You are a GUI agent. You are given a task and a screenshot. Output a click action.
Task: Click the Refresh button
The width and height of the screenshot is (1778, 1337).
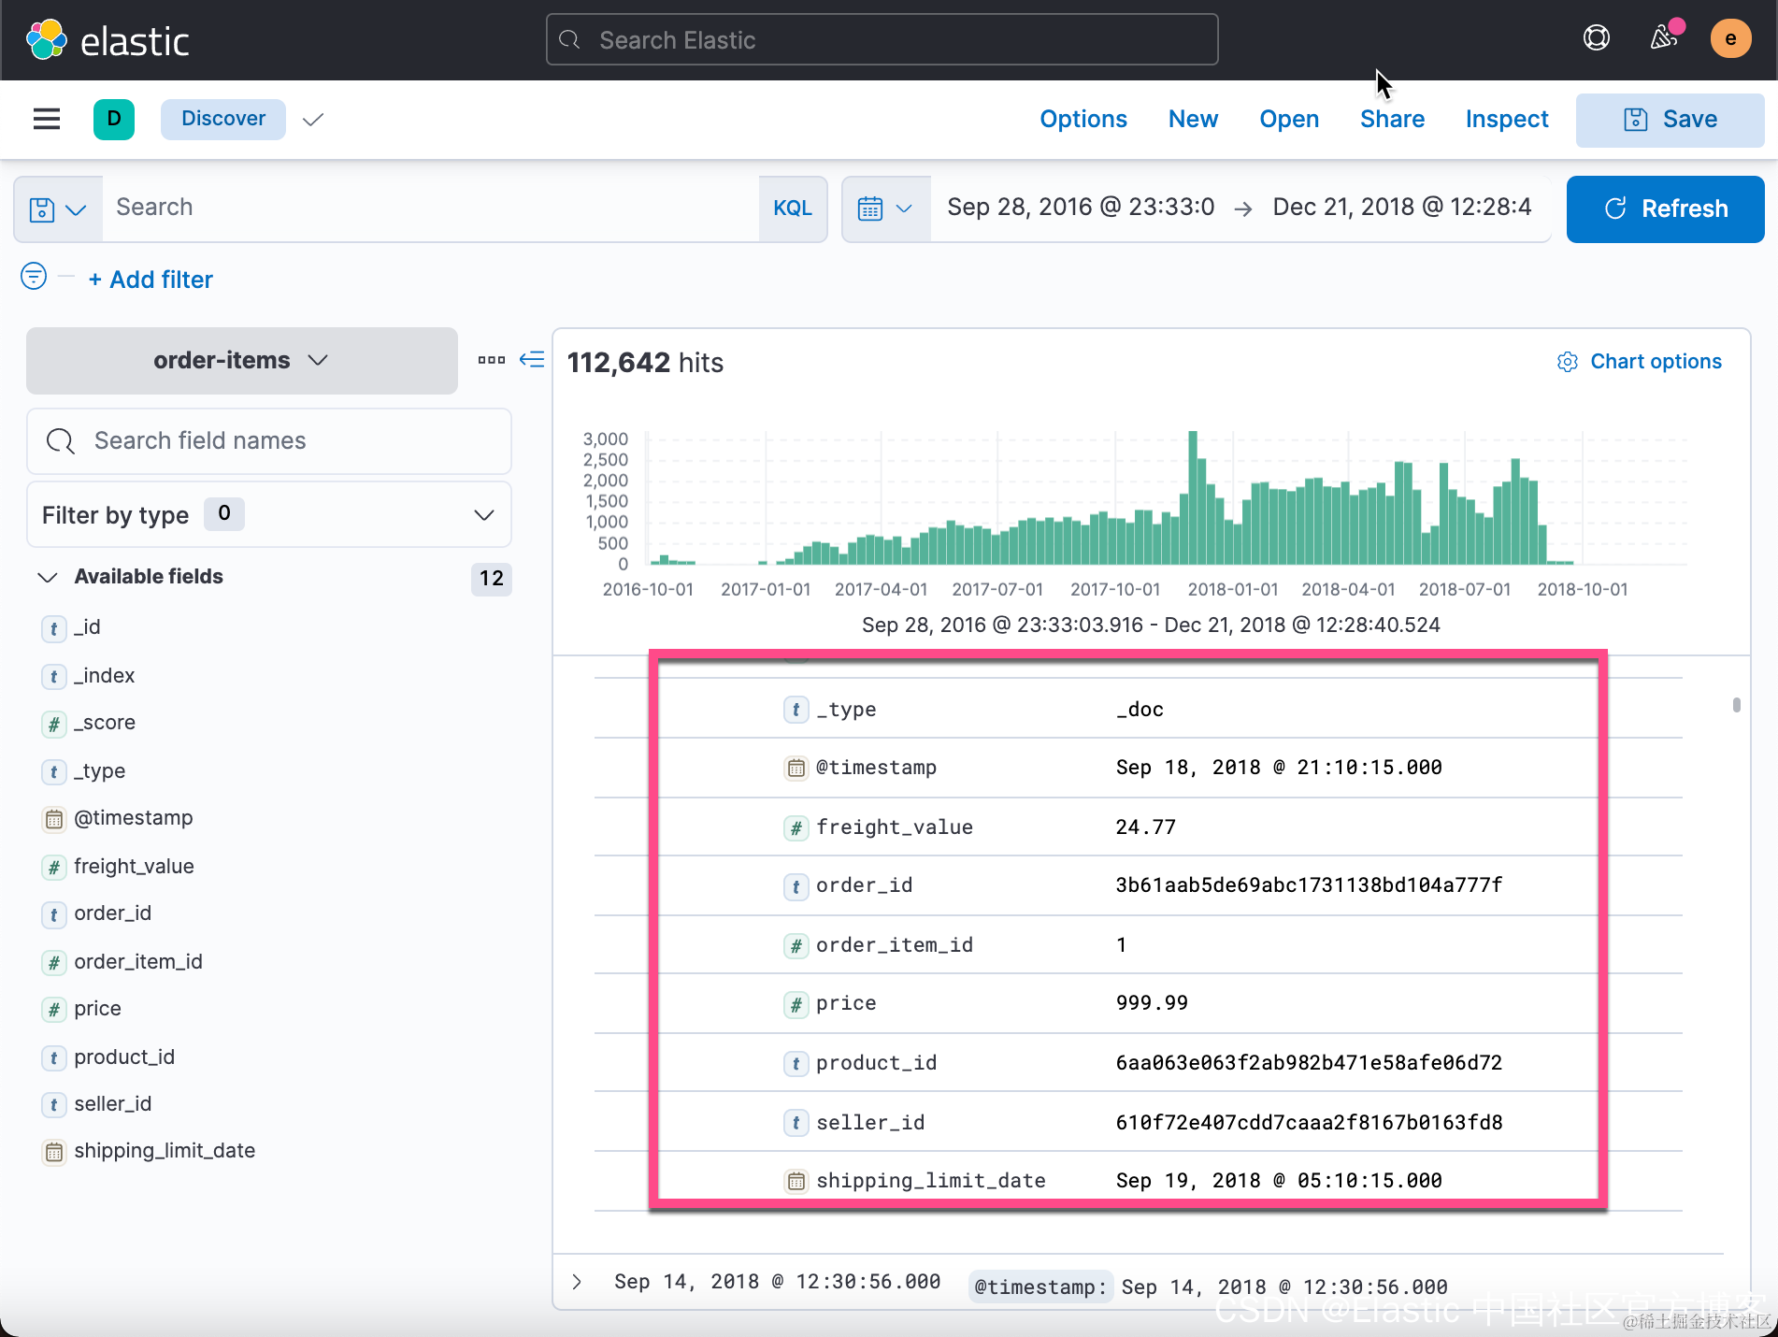point(1665,208)
